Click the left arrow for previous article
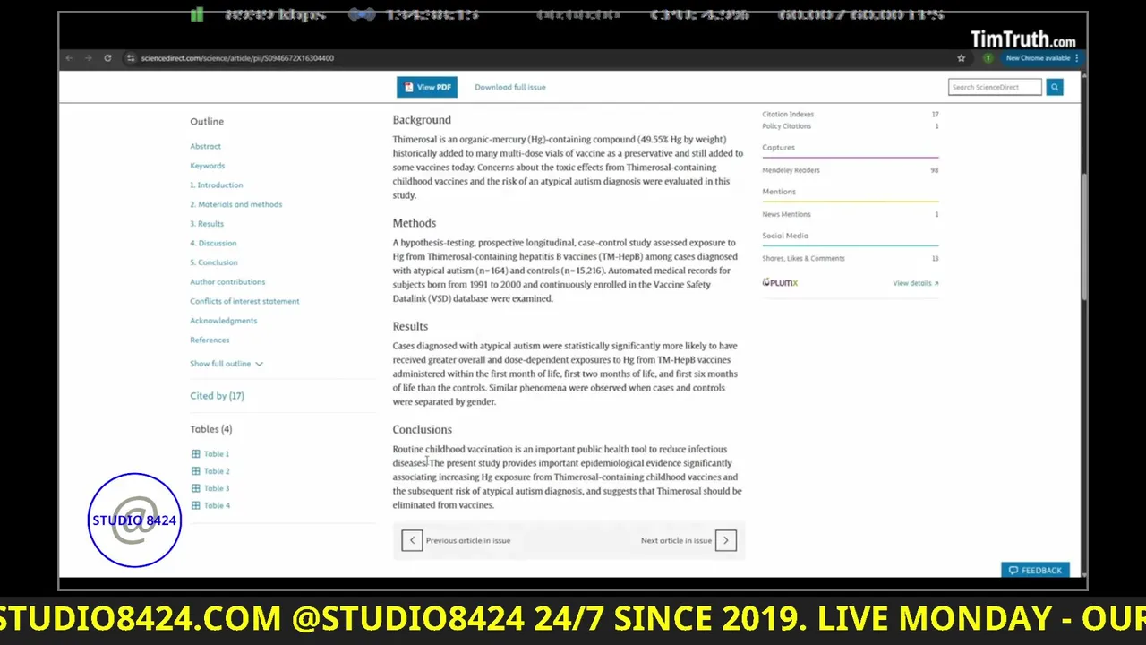Image resolution: width=1146 pixels, height=645 pixels. [412, 540]
